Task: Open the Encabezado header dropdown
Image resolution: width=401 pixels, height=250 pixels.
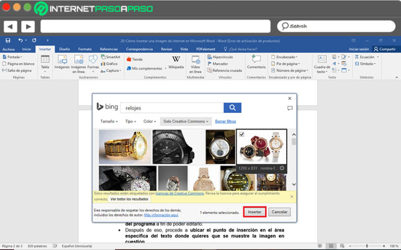Action: point(285,57)
